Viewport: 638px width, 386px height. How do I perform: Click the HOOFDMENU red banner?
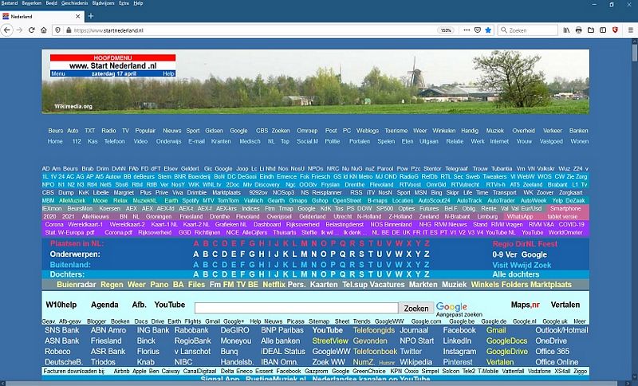[x=112, y=57]
